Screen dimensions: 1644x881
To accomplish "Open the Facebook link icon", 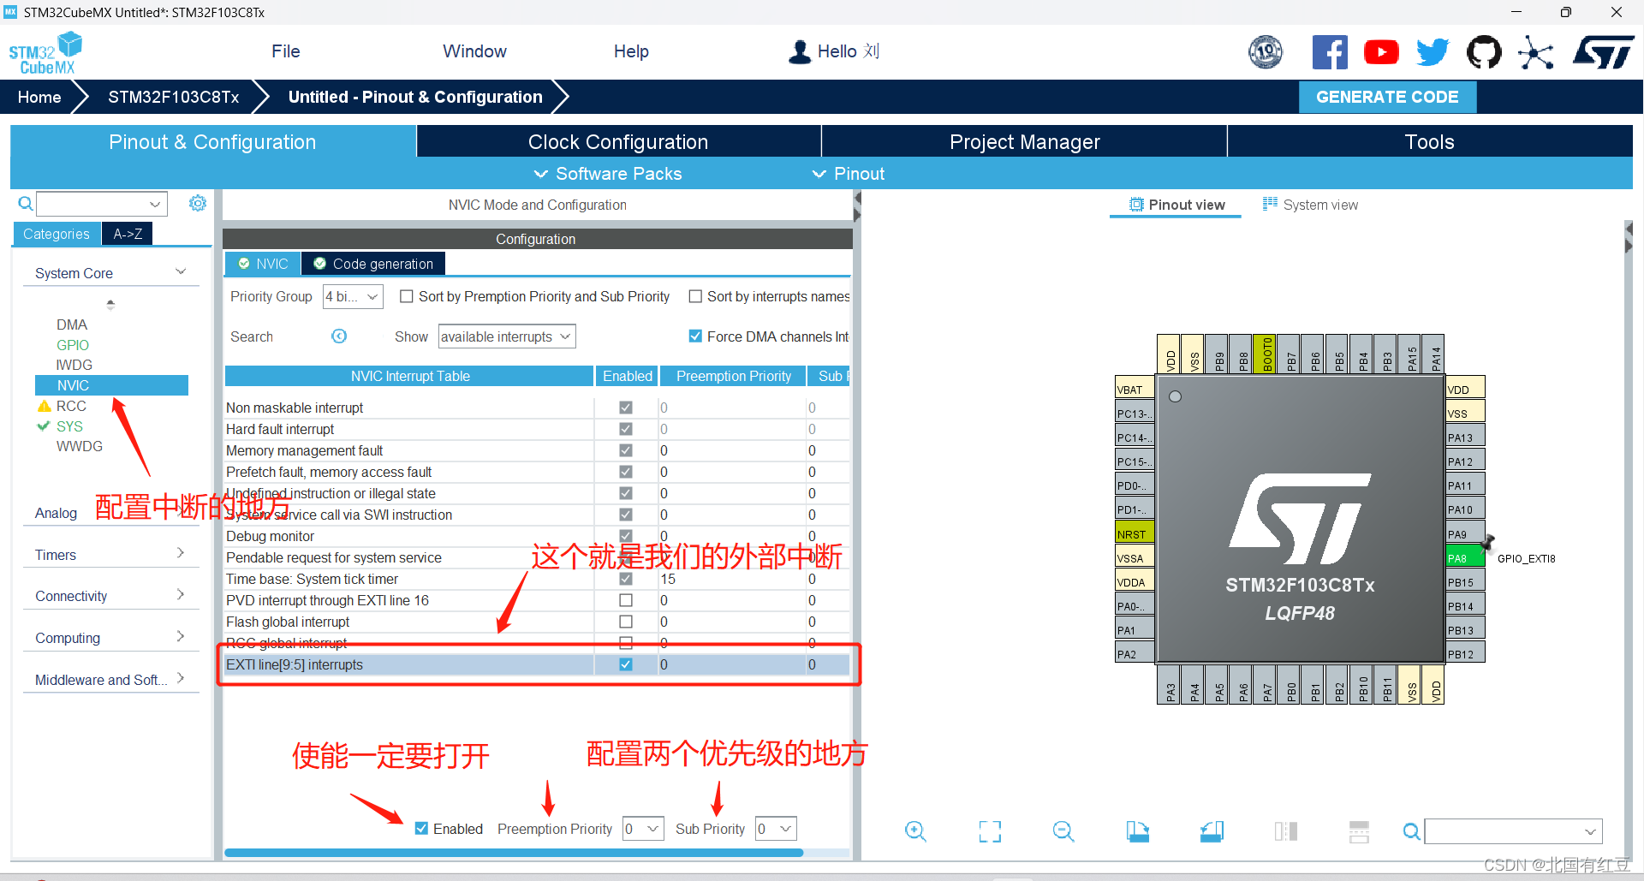I will 1329,53.
